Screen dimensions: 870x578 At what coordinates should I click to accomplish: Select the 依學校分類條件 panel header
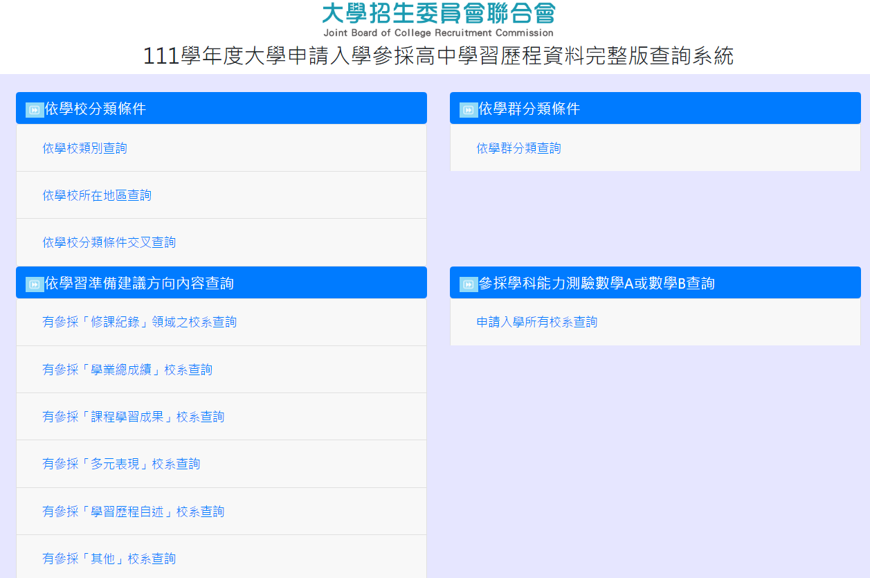pyautogui.click(x=221, y=108)
